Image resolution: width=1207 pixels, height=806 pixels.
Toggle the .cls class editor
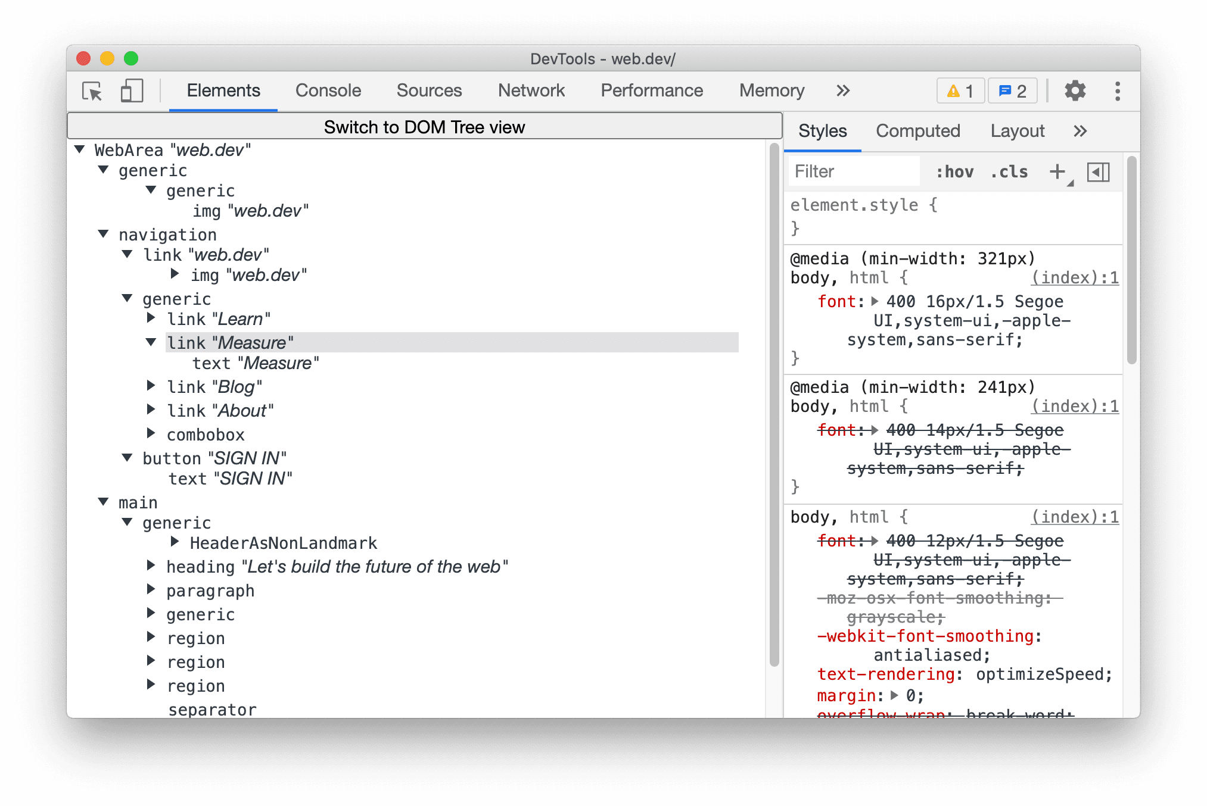[1010, 173]
